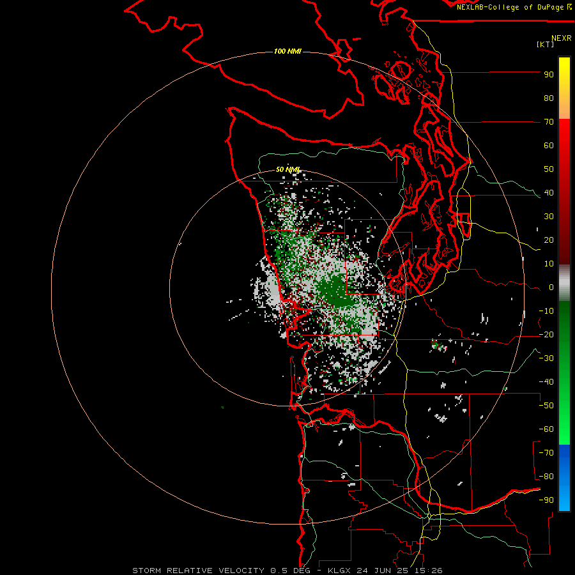Click the -80 value on the velocity scale
Image resolution: width=575 pixels, height=575 pixels.
tap(546, 477)
